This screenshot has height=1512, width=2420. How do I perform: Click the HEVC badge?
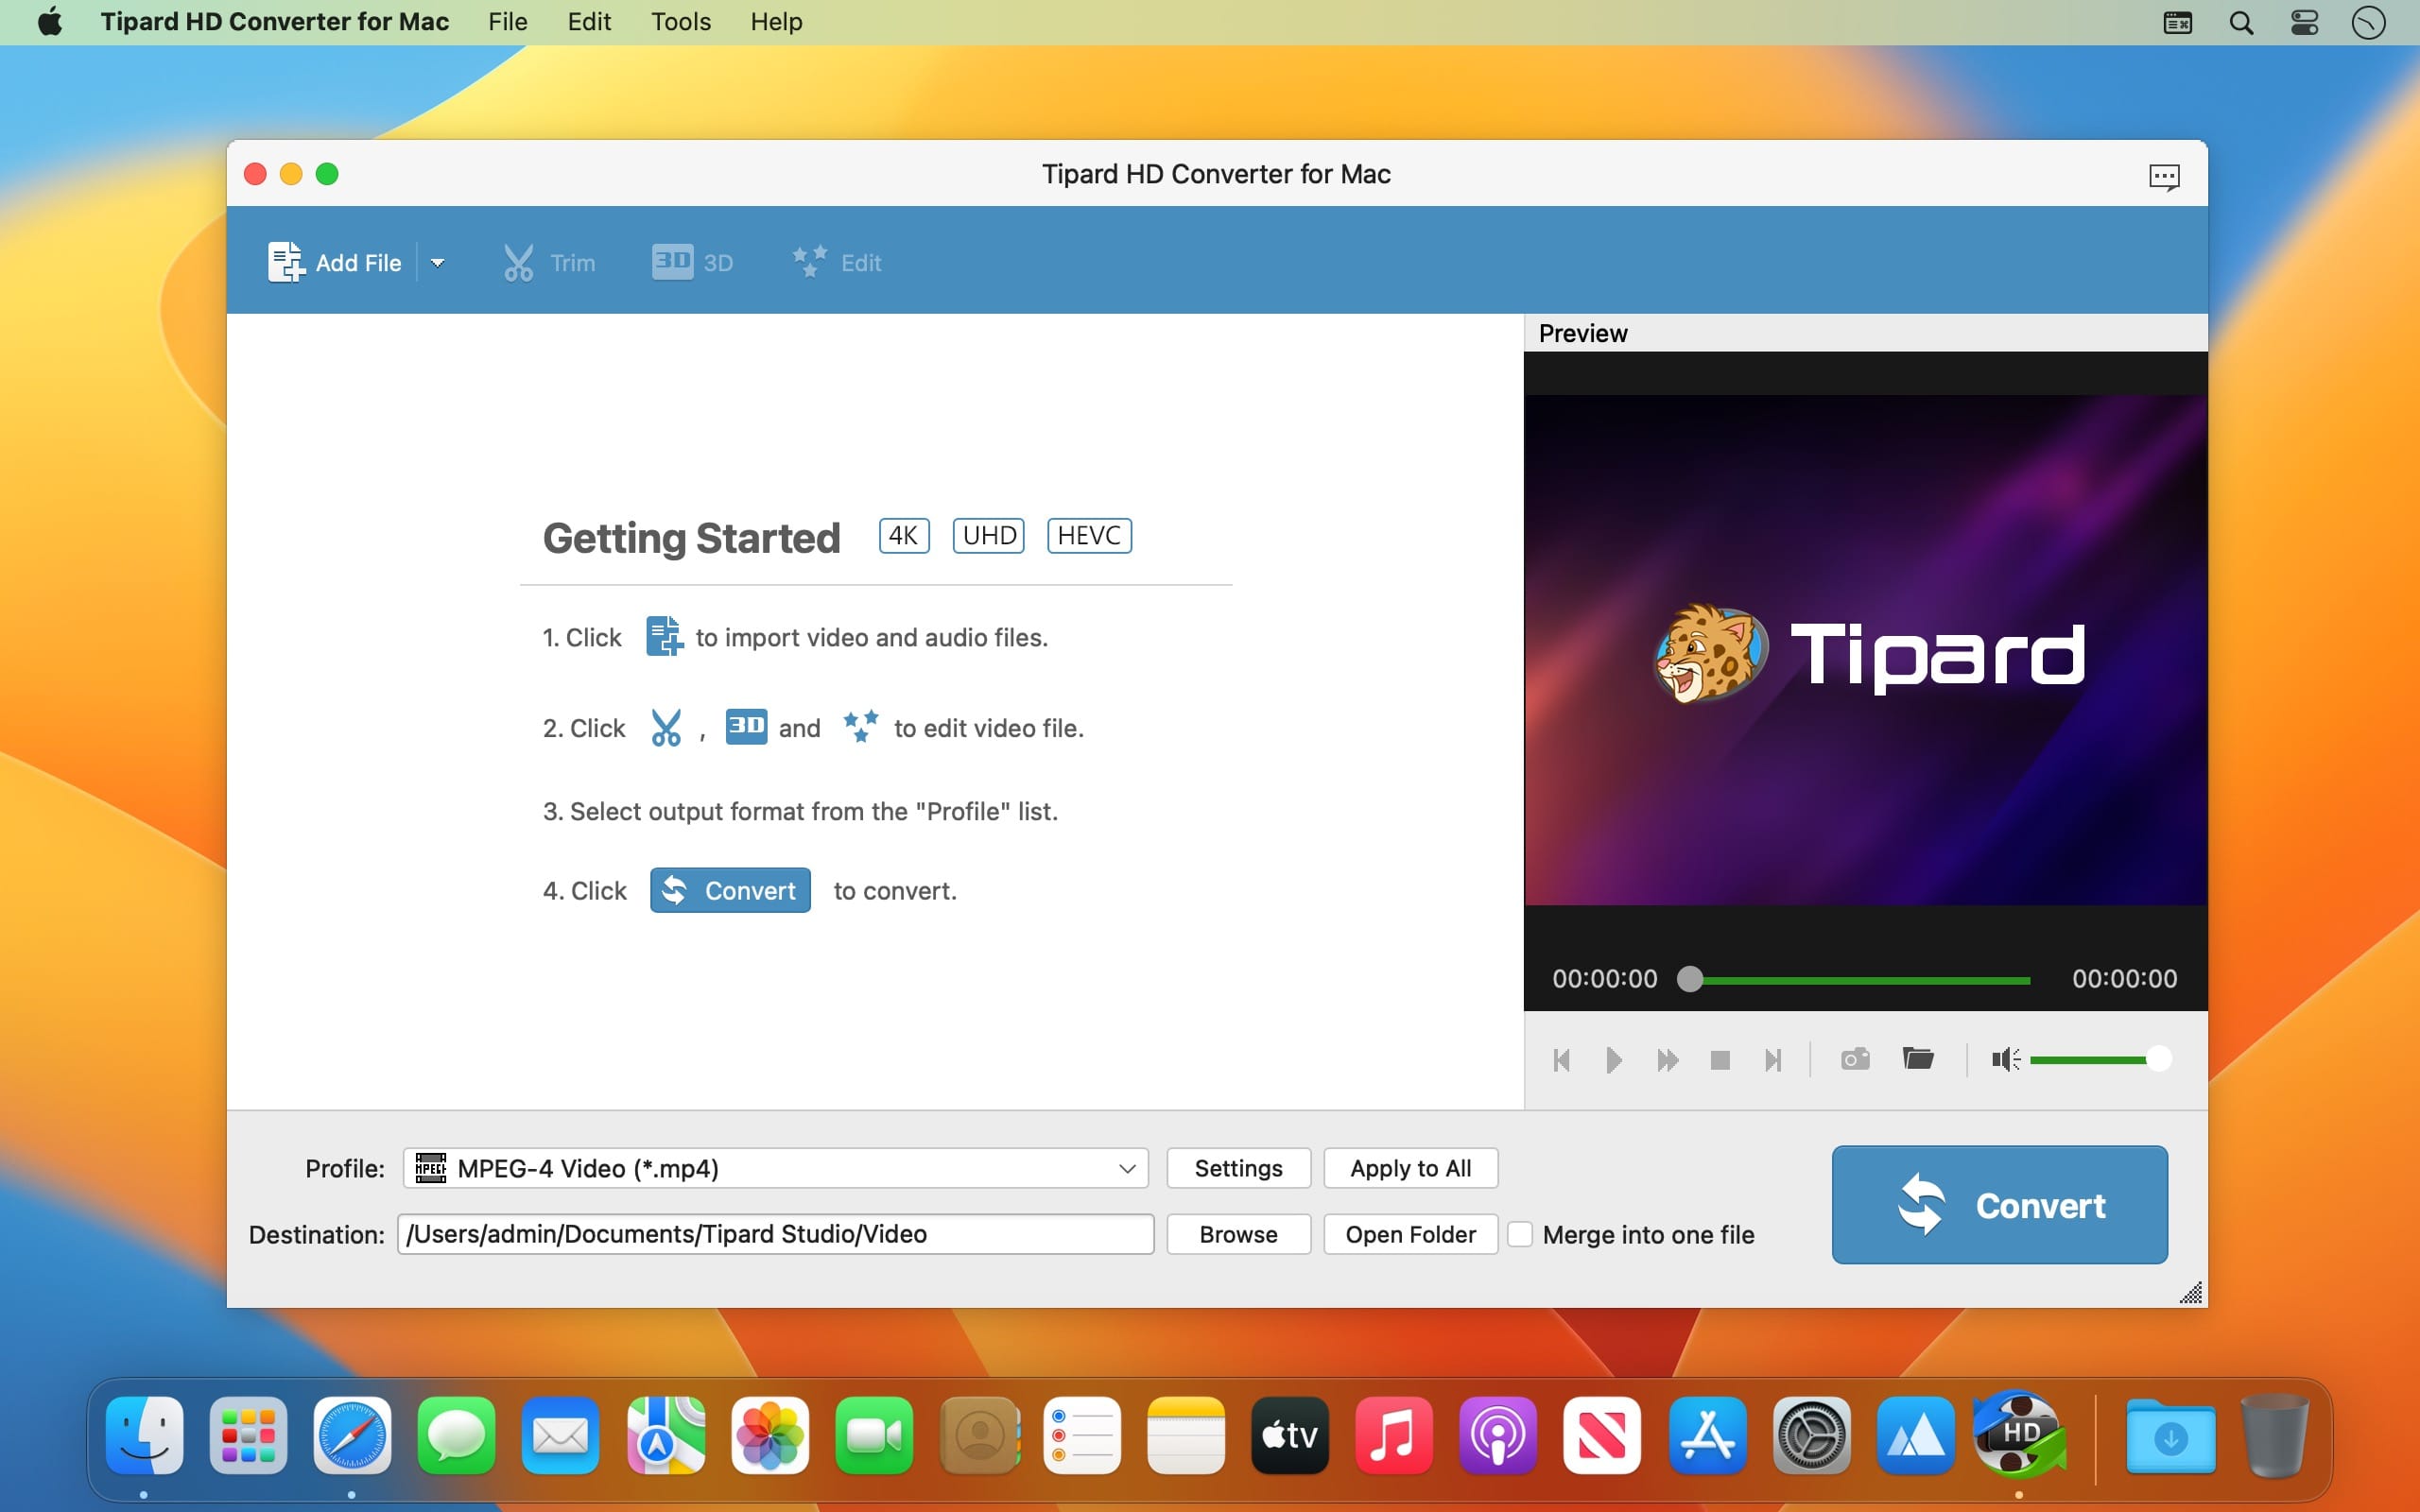[1089, 535]
